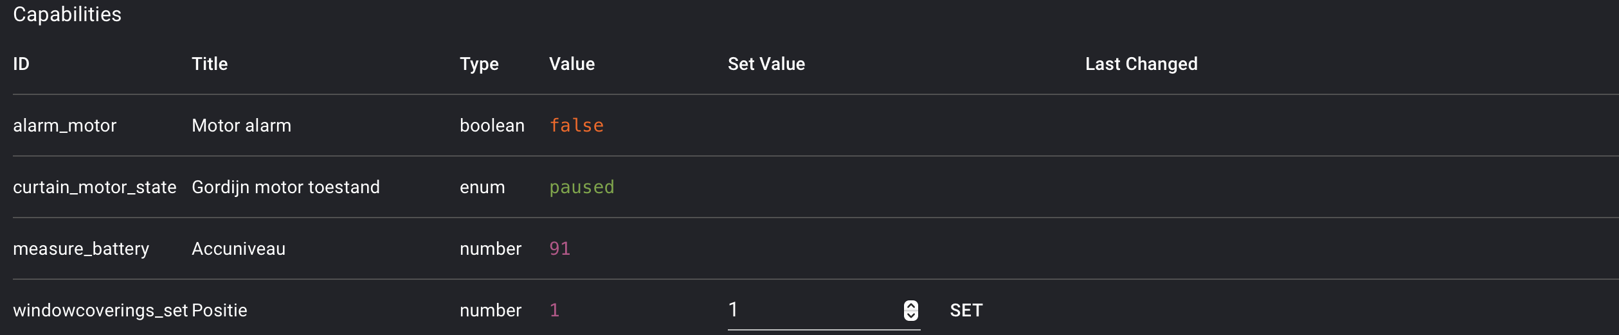The height and width of the screenshot is (335, 1619).
Task: Click the Gordijn motor toestand title
Action: click(x=285, y=187)
